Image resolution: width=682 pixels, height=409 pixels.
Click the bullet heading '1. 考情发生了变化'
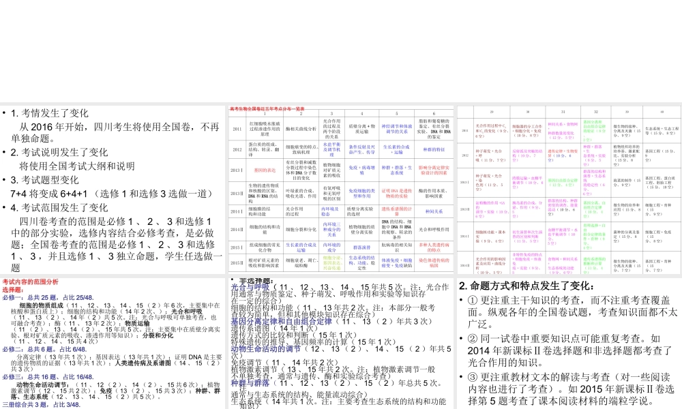[x=50, y=113]
